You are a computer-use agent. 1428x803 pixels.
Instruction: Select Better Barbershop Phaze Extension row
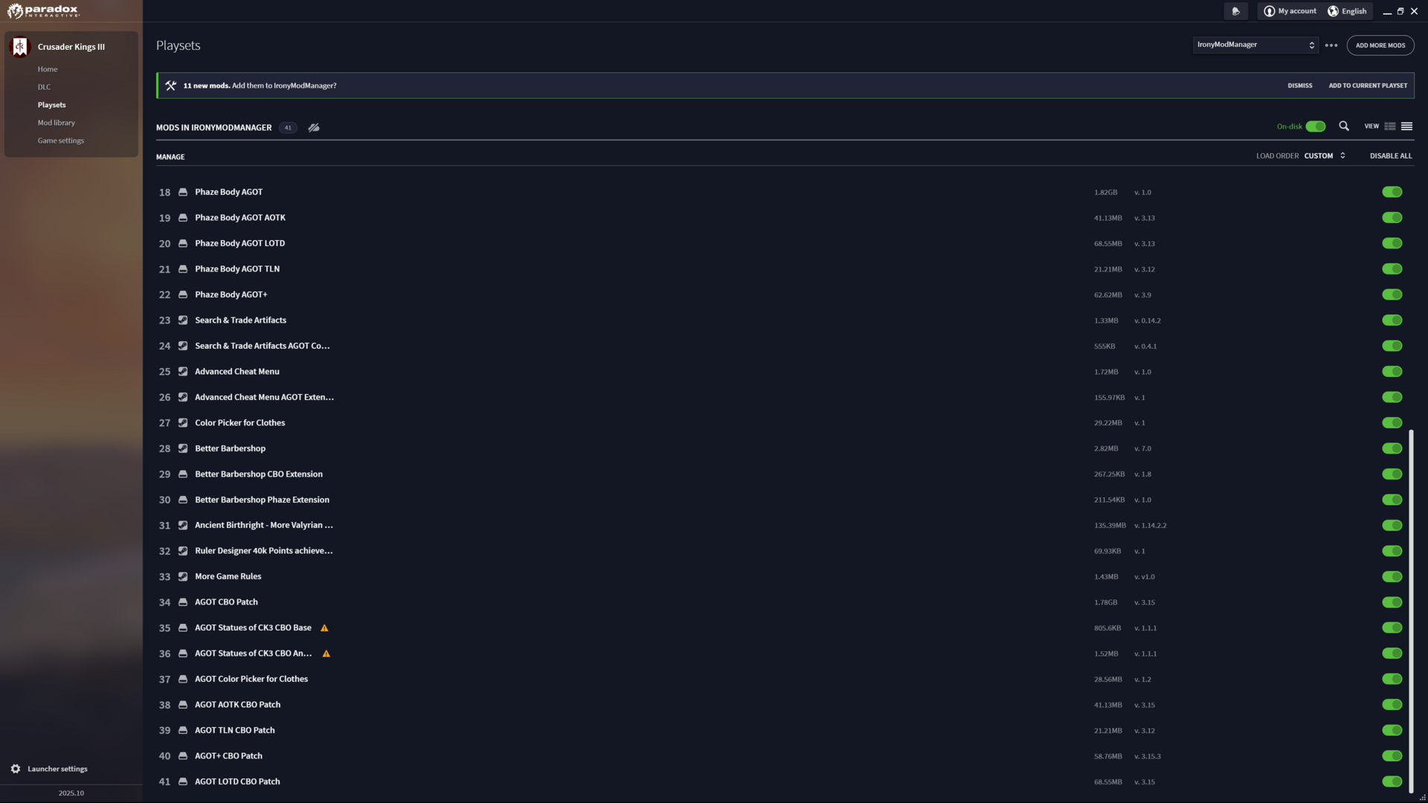coord(785,500)
